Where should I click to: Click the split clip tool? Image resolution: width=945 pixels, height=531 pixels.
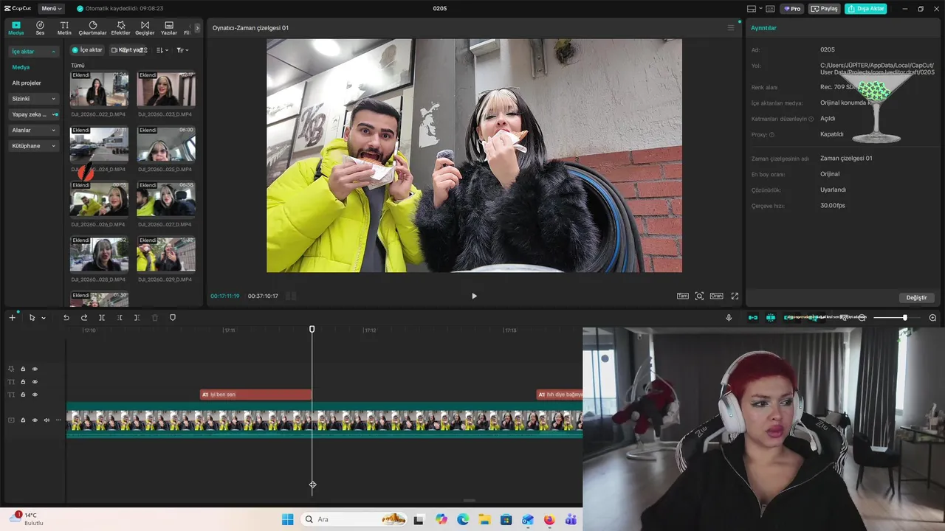[x=102, y=318]
